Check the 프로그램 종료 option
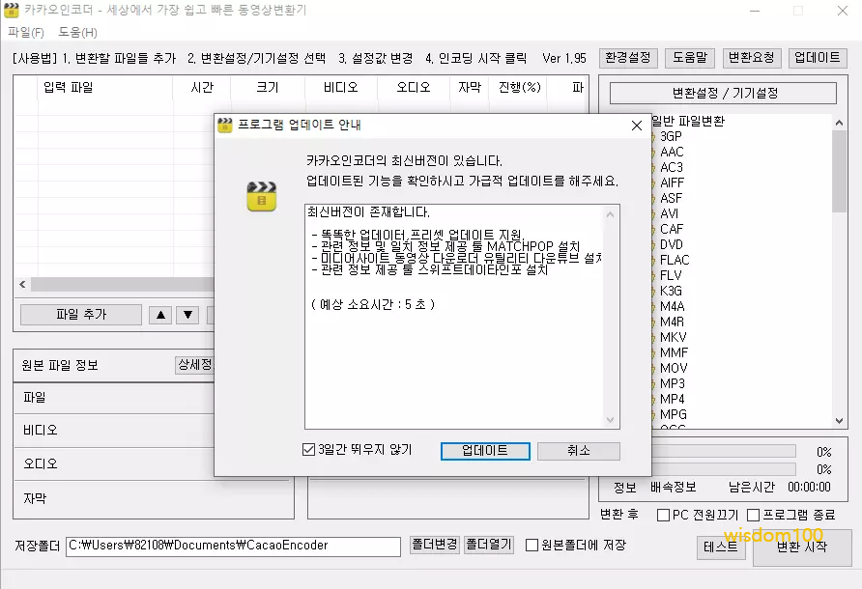The width and height of the screenshot is (862, 589). click(x=754, y=515)
